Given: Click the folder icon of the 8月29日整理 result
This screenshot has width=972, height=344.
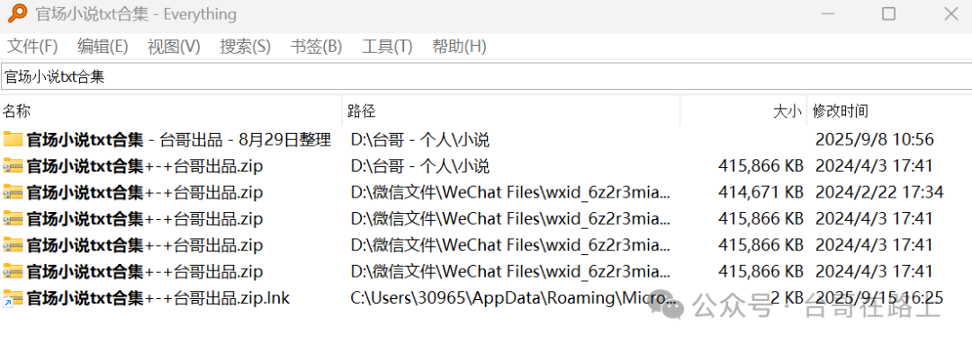Looking at the screenshot, I should coord(13,139).
